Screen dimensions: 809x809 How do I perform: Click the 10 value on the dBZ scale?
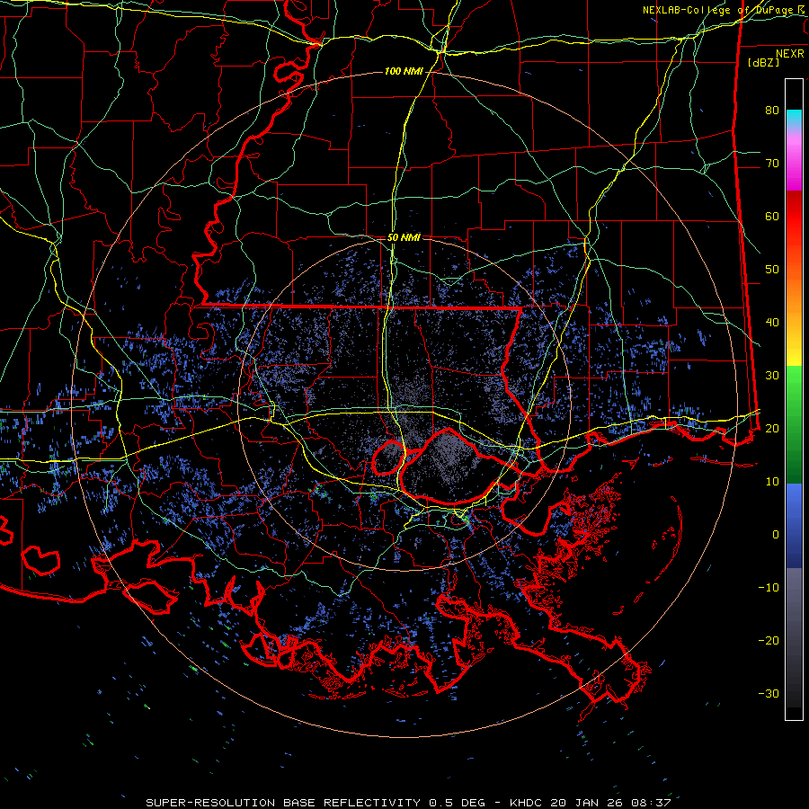coord(772,482)
